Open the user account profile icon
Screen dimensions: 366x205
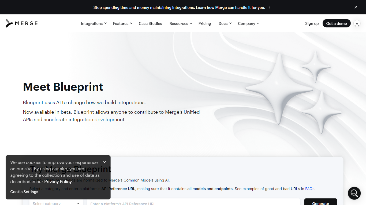357,24
